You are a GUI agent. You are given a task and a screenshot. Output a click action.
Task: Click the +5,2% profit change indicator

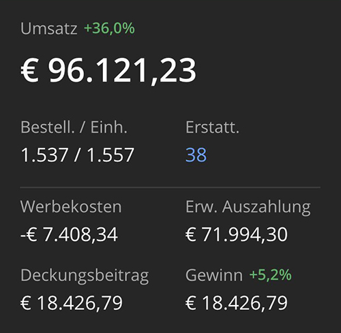(270, 275)
